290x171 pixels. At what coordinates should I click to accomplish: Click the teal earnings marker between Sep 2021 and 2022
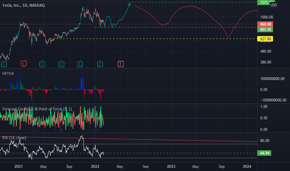pos(80,64)
